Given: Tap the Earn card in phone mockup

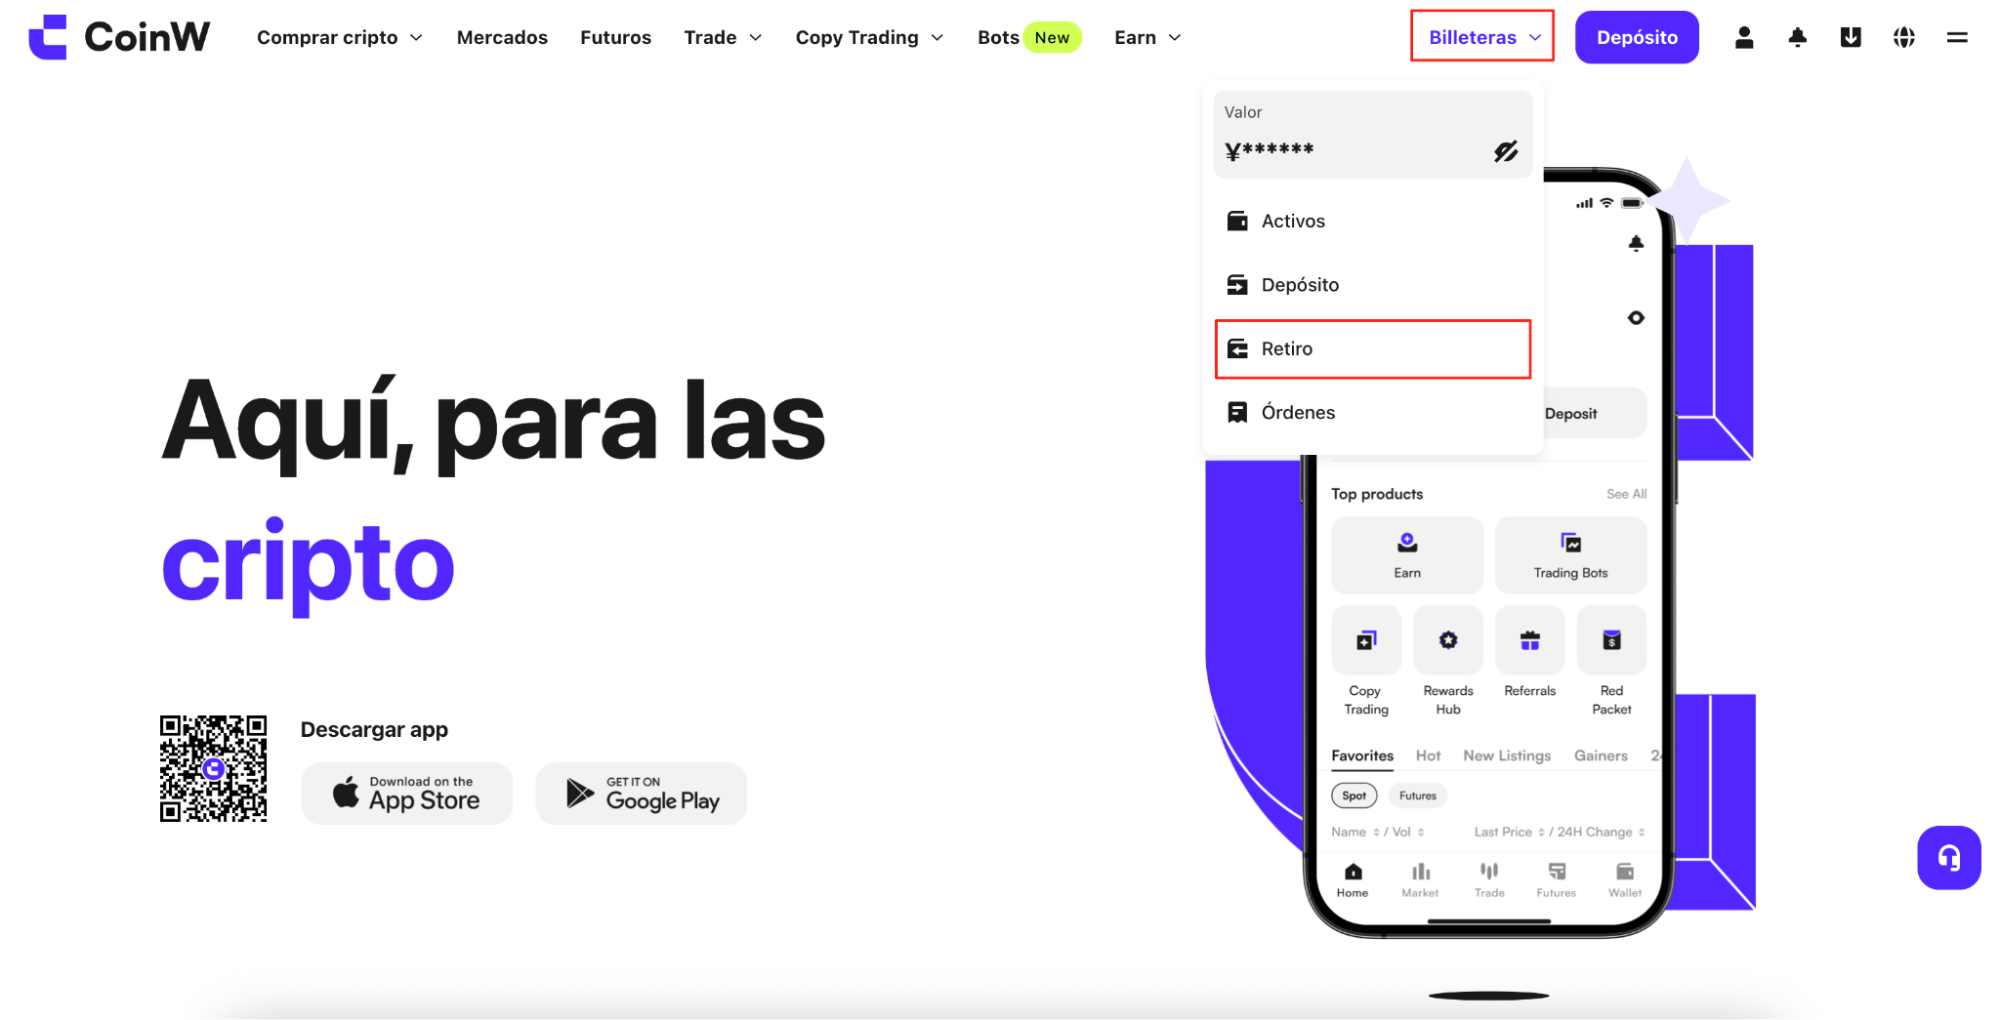Looking at the screenshot, I should tap(1407, 555).
